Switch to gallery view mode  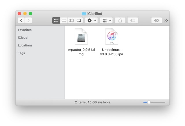79,20
